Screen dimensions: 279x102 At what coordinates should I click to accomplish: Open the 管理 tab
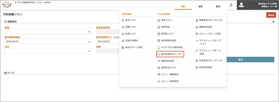(218, 6)
